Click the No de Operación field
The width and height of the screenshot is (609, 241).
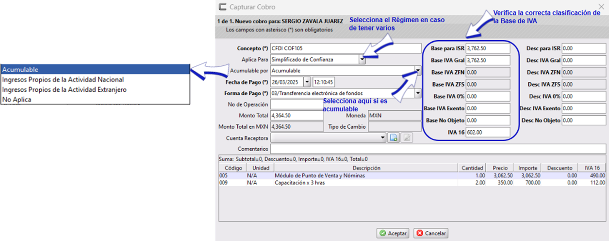297,104
